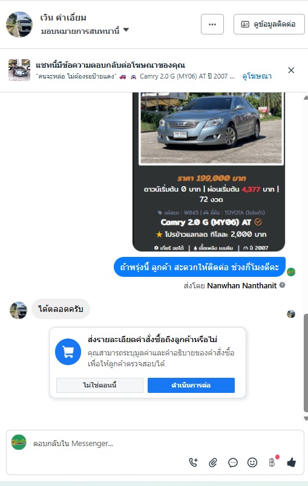Click the phone call icon in reply box

194,463
